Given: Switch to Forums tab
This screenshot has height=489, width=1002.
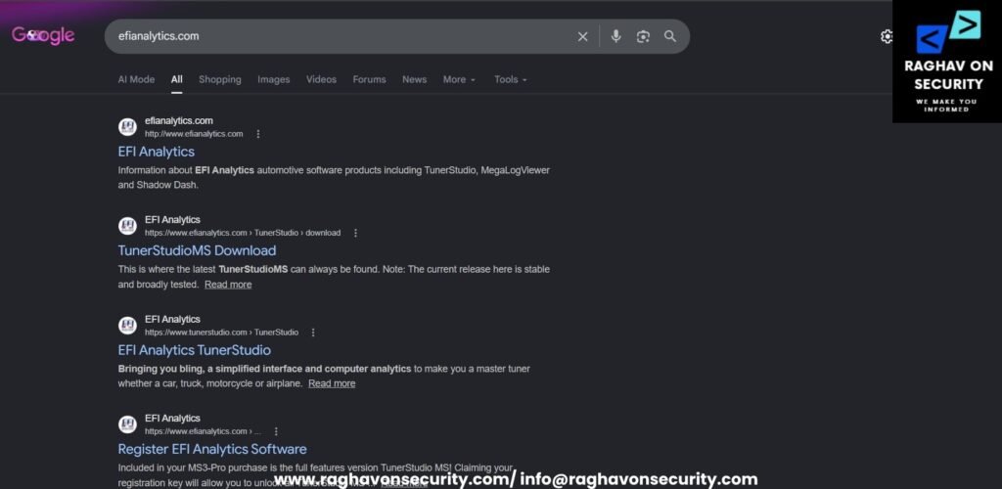Looking at the screenshot, I should [369, 80].
